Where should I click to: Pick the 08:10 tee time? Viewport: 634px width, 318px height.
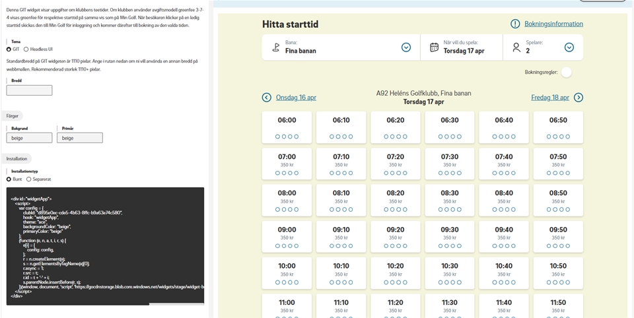tap(341, 200)
